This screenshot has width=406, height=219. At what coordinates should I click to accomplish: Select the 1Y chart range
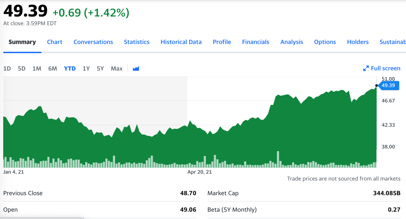click(86, 68)
